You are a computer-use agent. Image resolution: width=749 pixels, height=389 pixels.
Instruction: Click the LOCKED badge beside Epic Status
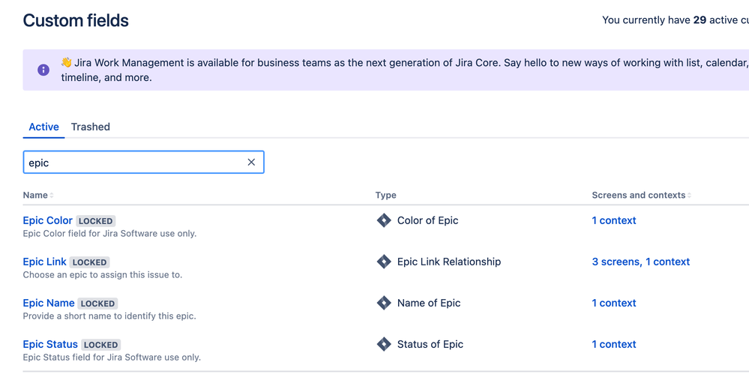coord(100,345)
